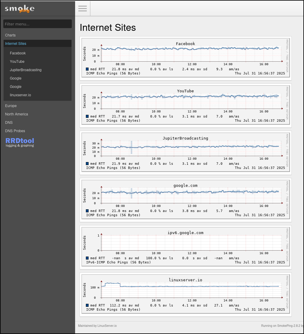
Task: Open the RRDtool logging & graphing logo
Action: [20, 142]
